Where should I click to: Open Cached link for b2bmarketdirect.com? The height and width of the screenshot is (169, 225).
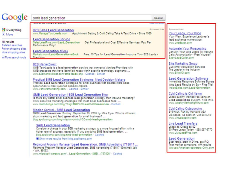(90, 74)
